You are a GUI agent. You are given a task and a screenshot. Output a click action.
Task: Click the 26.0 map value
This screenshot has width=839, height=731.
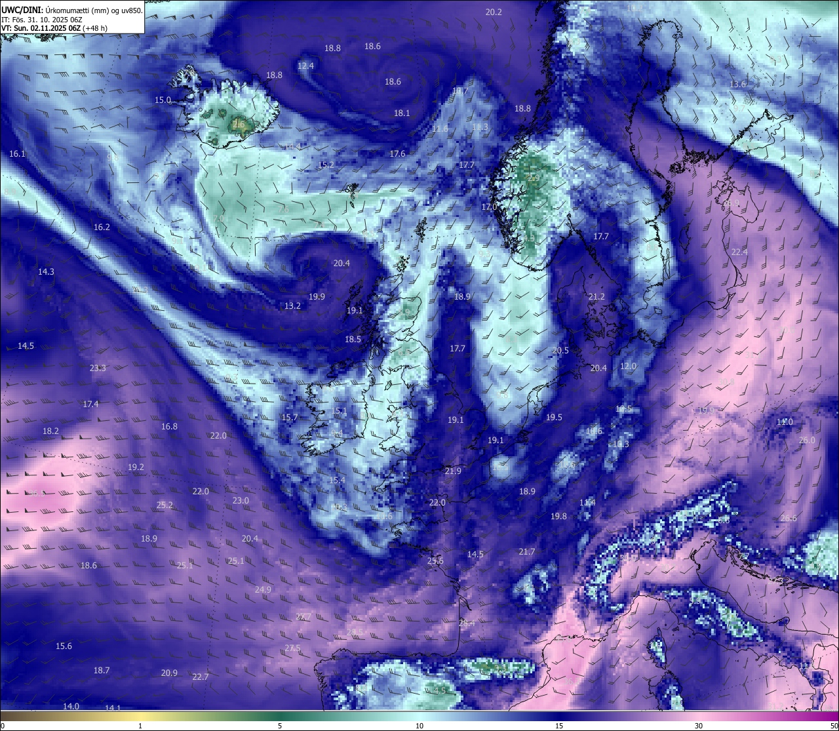tap(807, 441)
